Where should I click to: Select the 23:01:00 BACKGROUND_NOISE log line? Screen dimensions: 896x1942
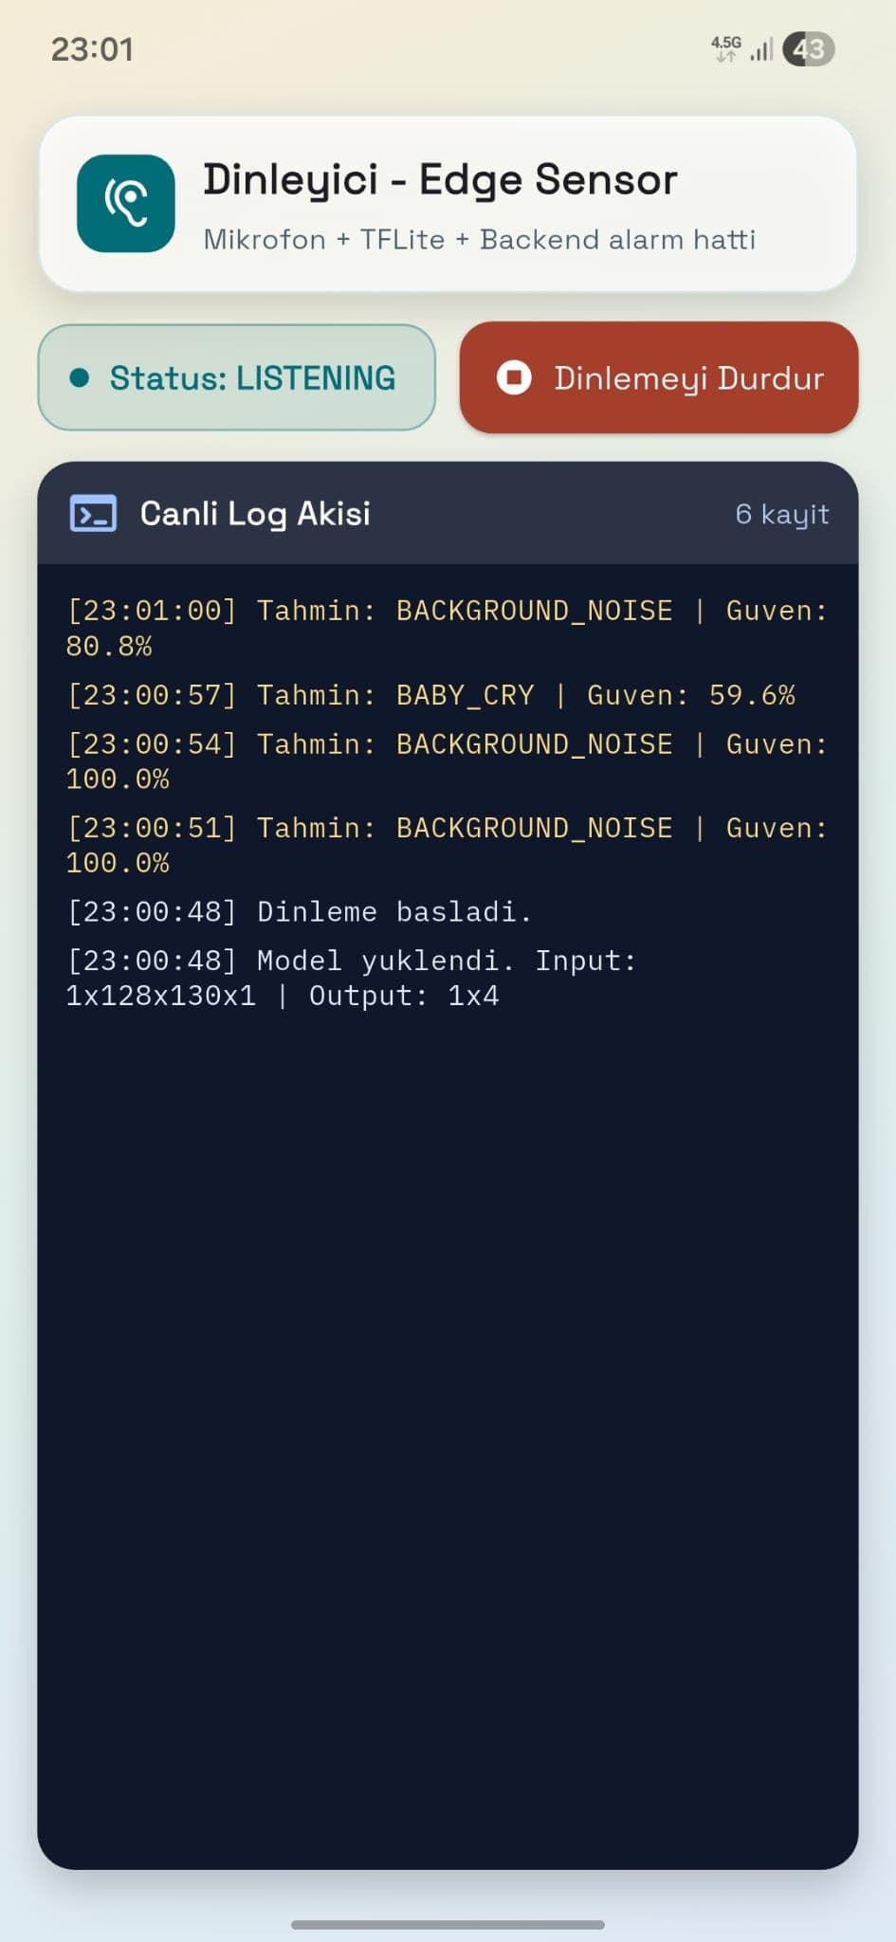447,628
